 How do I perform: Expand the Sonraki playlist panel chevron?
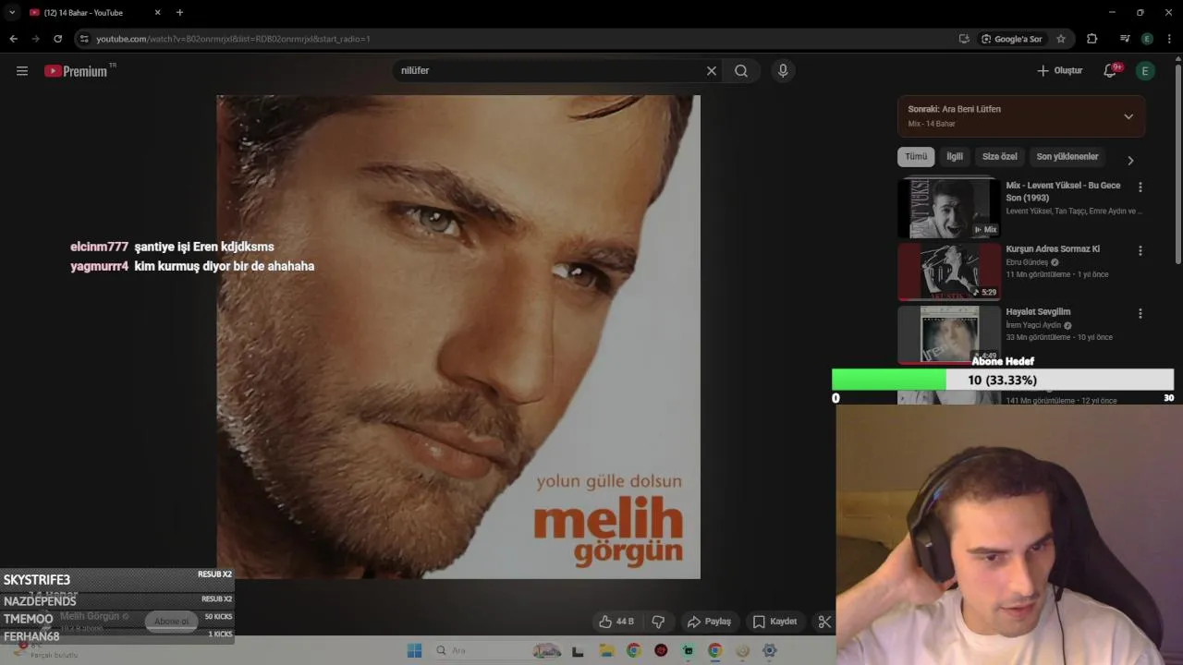[x=1128, y=116]
